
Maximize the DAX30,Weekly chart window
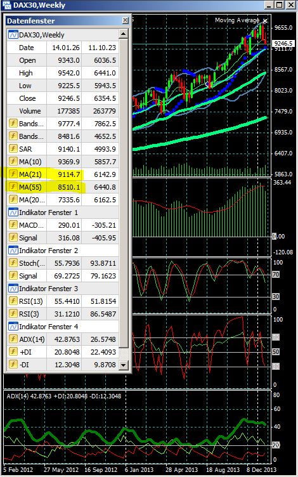(x=280, y=4)
